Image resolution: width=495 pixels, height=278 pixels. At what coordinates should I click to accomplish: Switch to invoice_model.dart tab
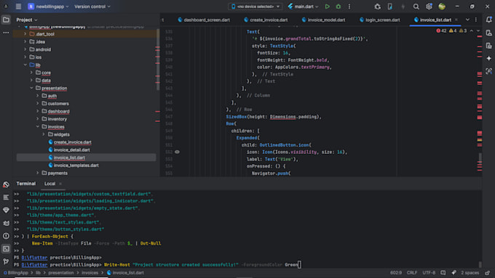click(x=323, y=20)
